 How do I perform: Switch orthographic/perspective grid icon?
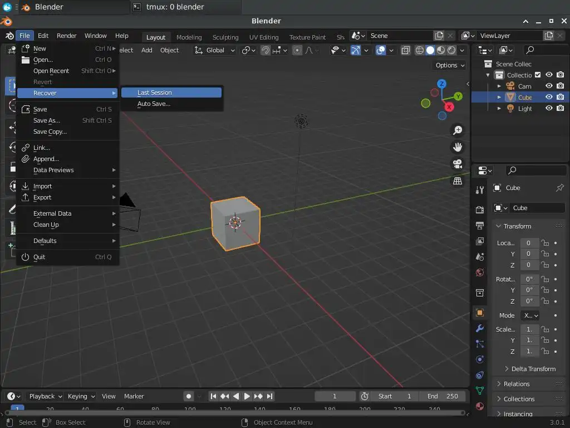point(458,181)
